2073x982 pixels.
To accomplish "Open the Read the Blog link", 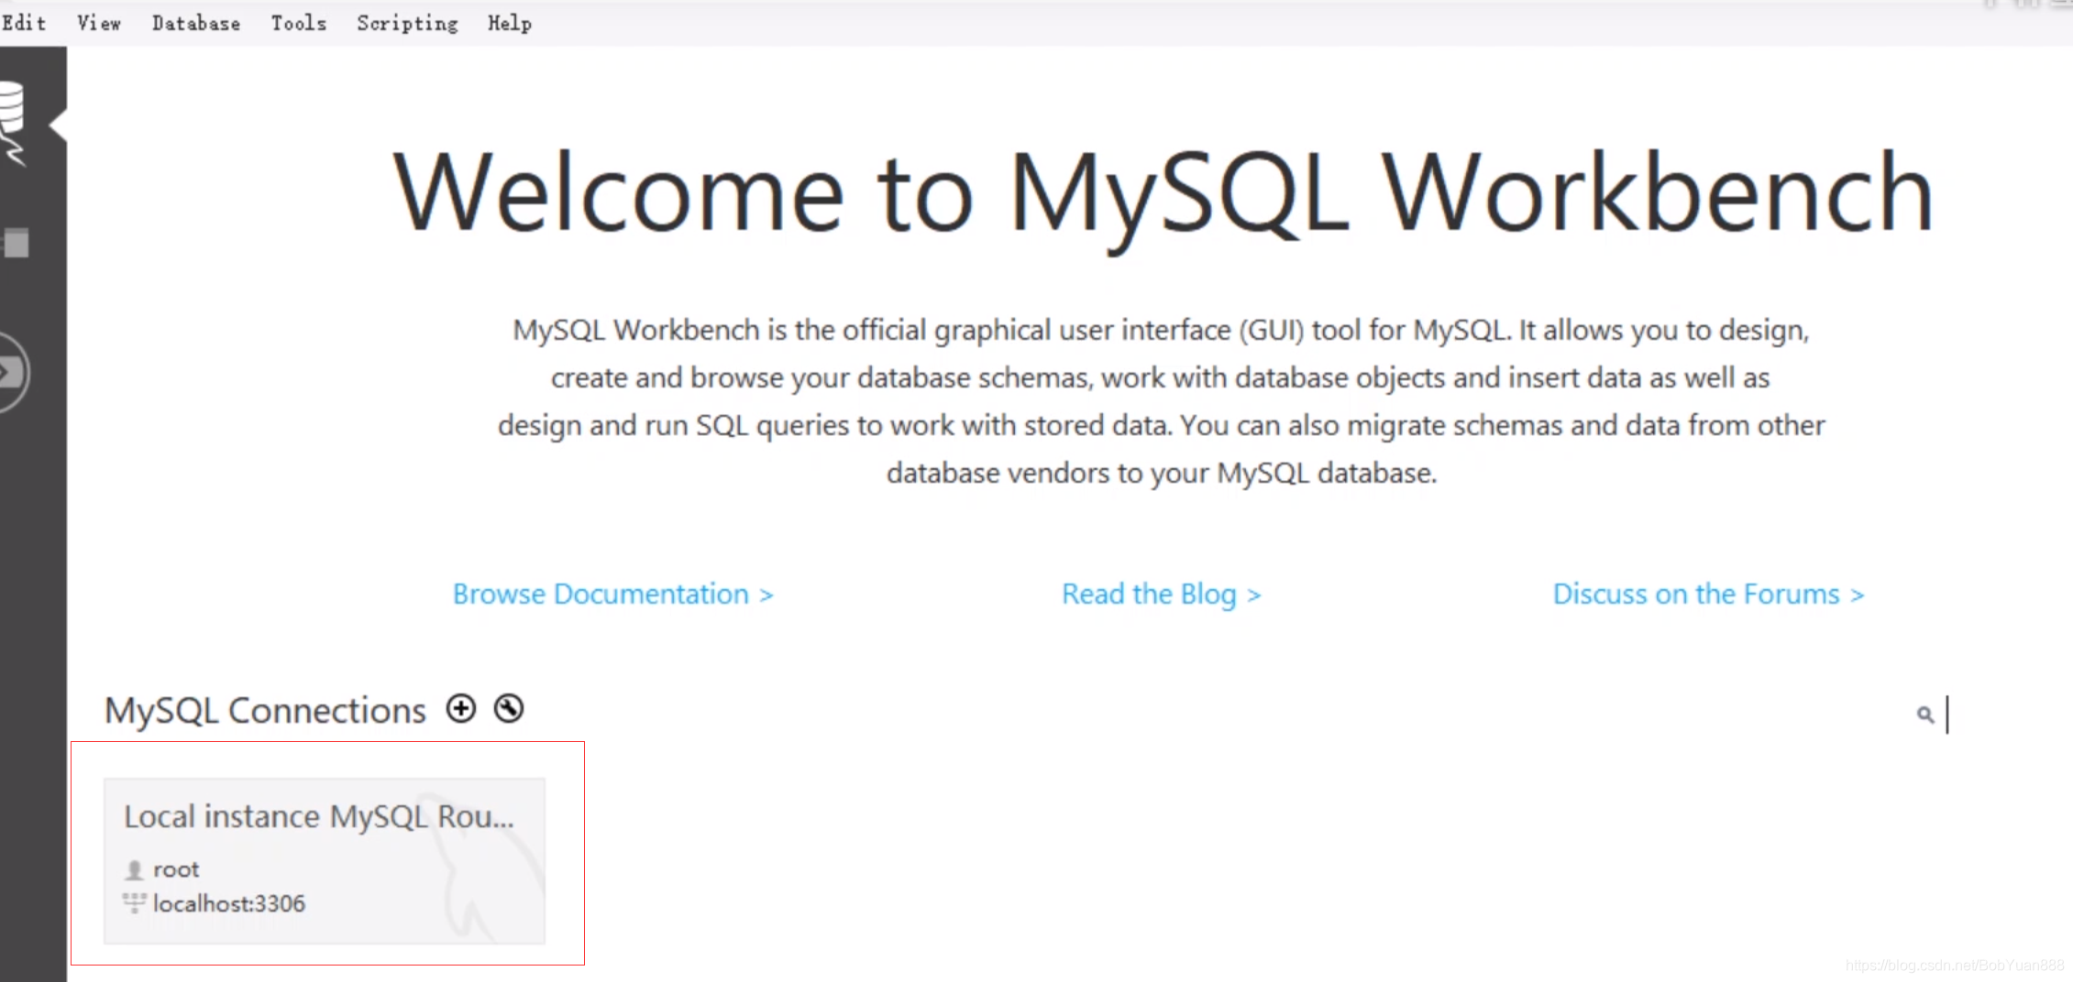I will pos(1162,594).
